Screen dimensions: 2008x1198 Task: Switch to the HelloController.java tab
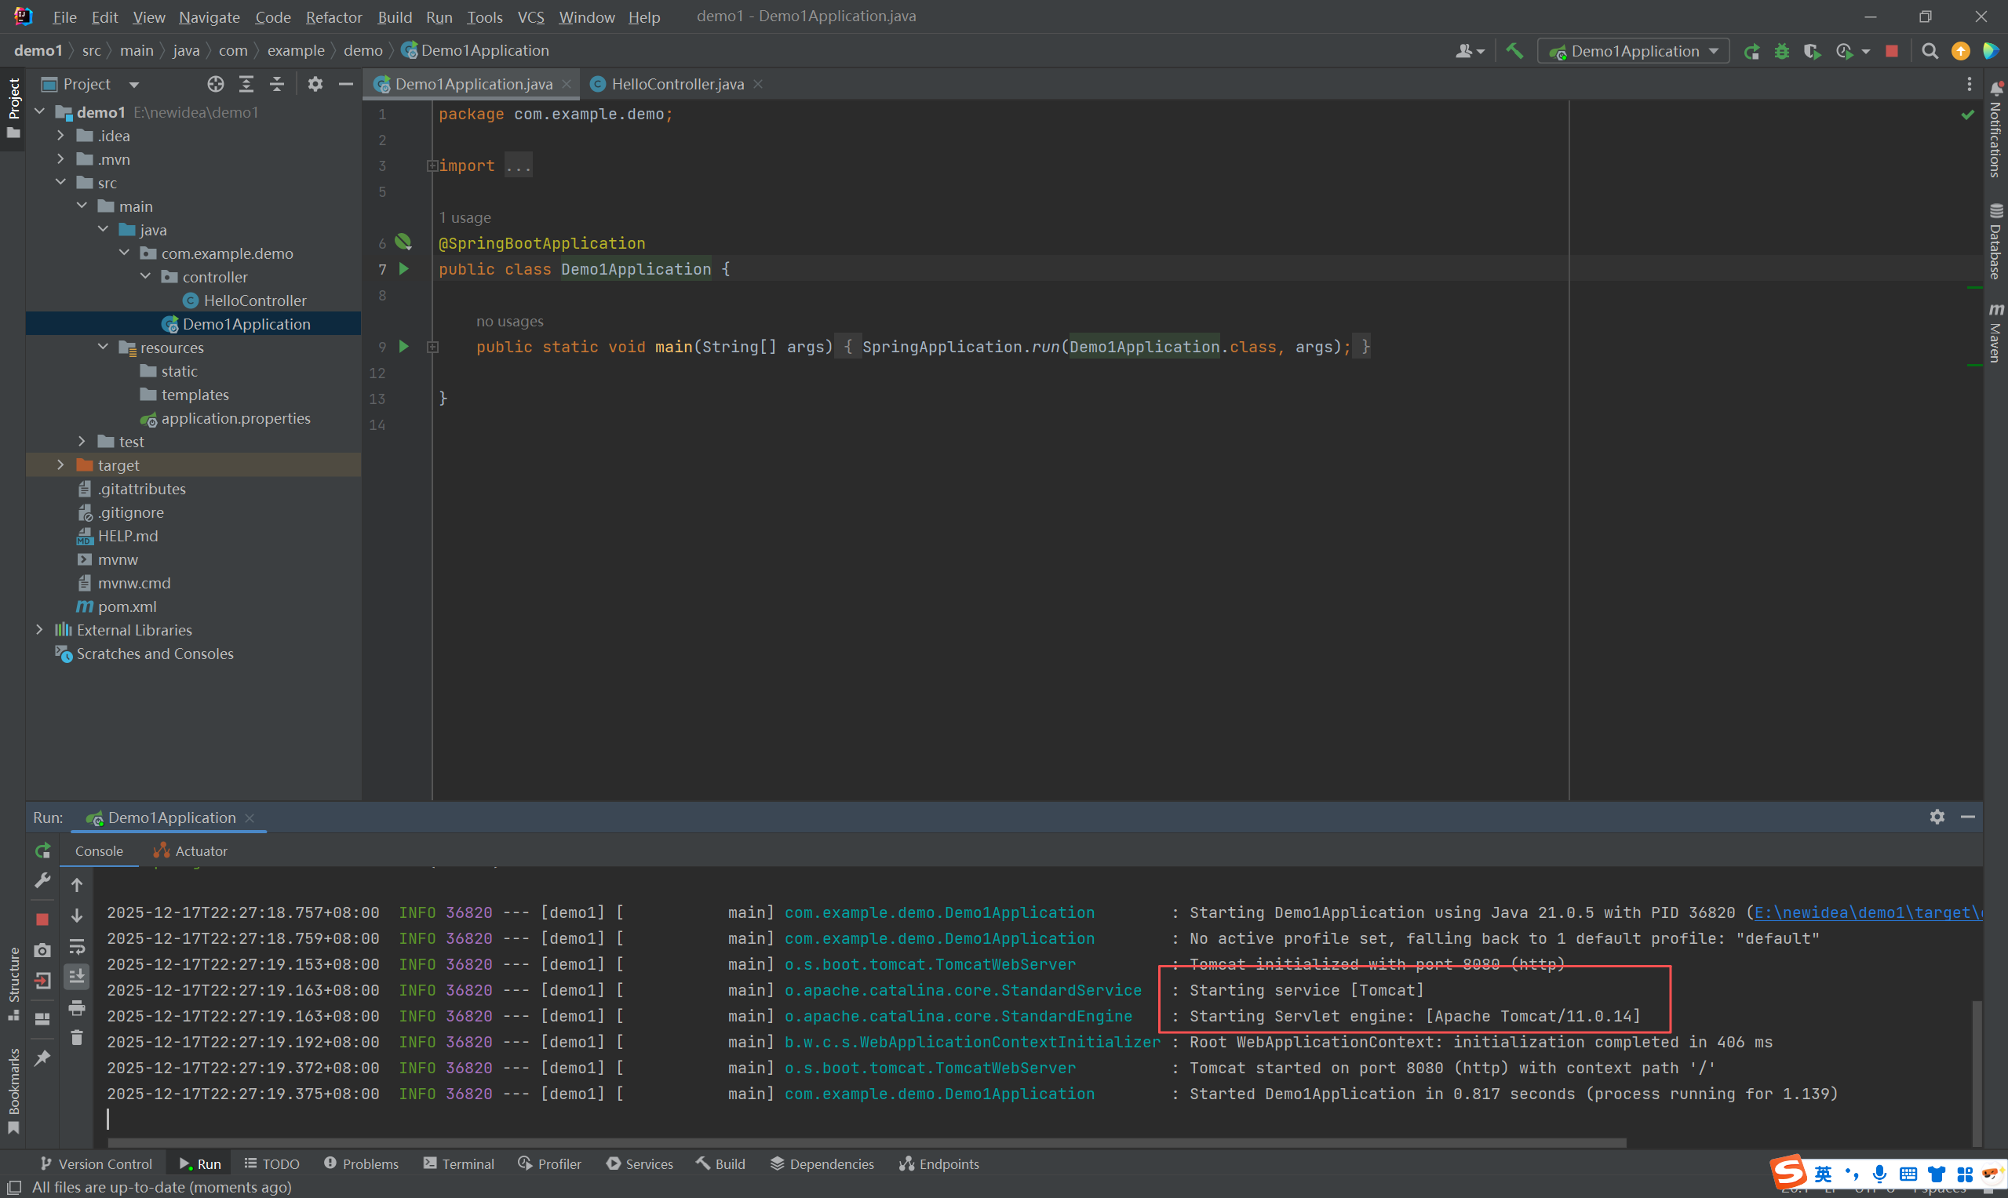pyautogui.click(x=676, y=83)
